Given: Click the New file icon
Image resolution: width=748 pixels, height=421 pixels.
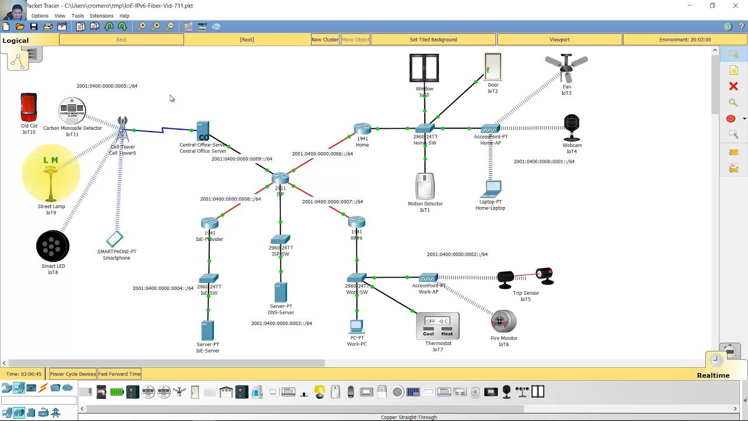Looking at the screenshot, I should 6,26.
